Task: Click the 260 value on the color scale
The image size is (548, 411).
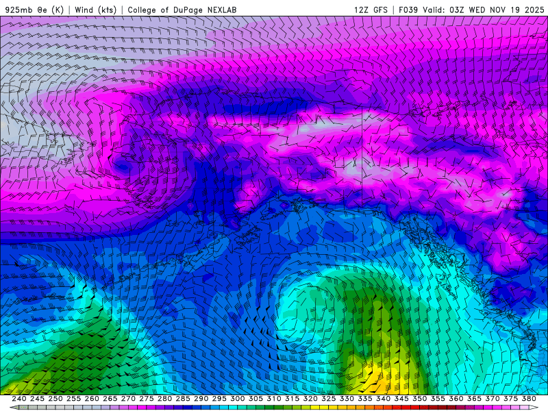Action: 92,399
